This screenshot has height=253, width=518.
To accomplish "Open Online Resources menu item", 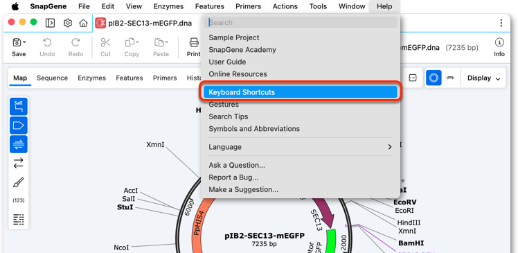I will [301, 74].
